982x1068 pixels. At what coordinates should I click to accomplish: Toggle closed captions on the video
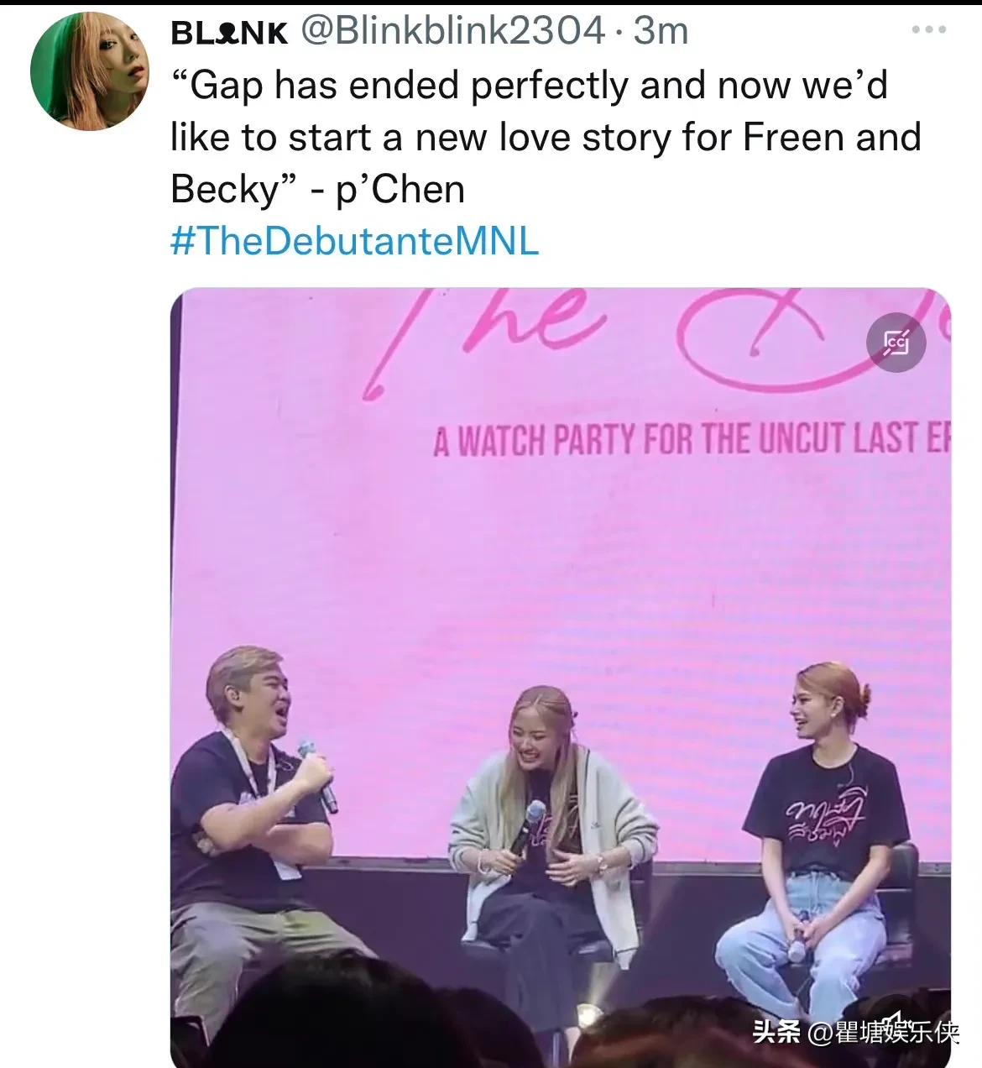pos(896,342)
